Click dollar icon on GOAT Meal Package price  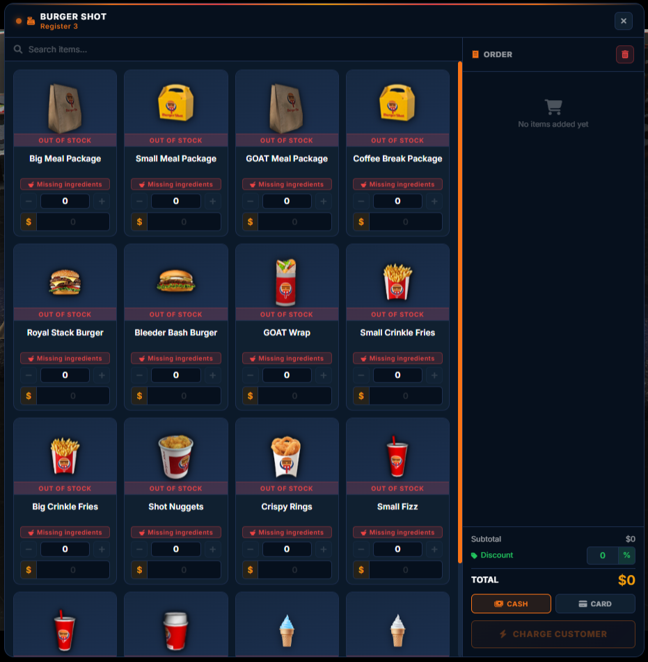(x=250, y=221)
